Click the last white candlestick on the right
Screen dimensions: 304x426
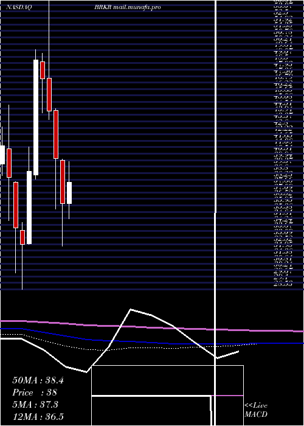69,193
